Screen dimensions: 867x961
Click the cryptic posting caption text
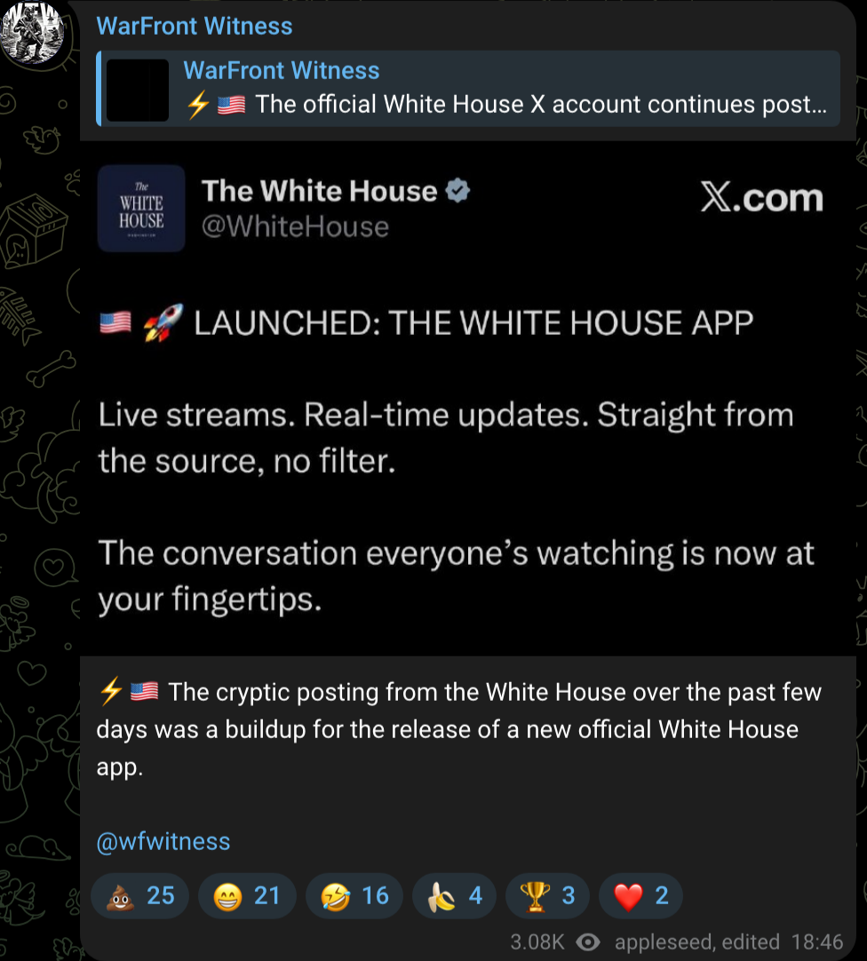[x=460, y=729]
